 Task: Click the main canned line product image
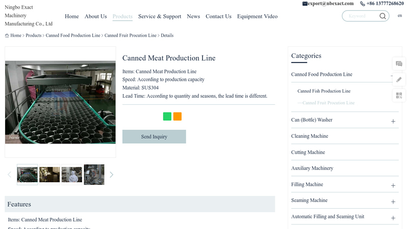coord(60,102)
